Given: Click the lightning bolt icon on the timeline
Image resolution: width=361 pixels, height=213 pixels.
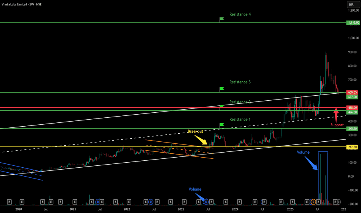Looking at the screenshot, I should coord(339,202).
